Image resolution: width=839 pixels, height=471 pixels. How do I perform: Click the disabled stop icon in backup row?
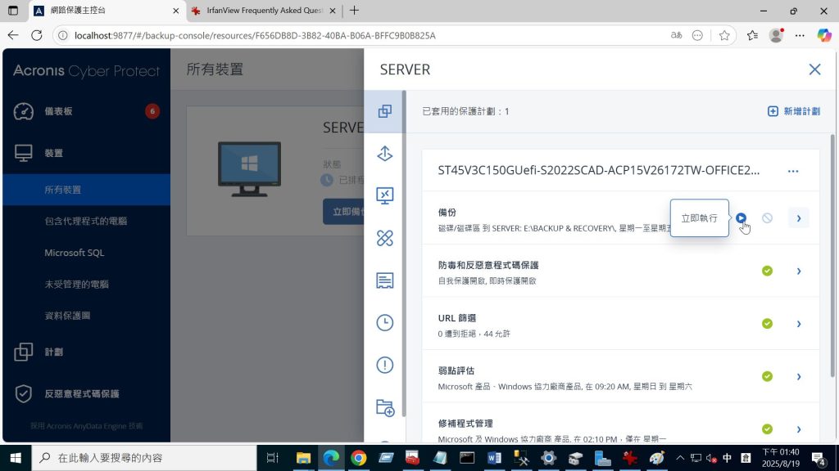click(767, 218)
